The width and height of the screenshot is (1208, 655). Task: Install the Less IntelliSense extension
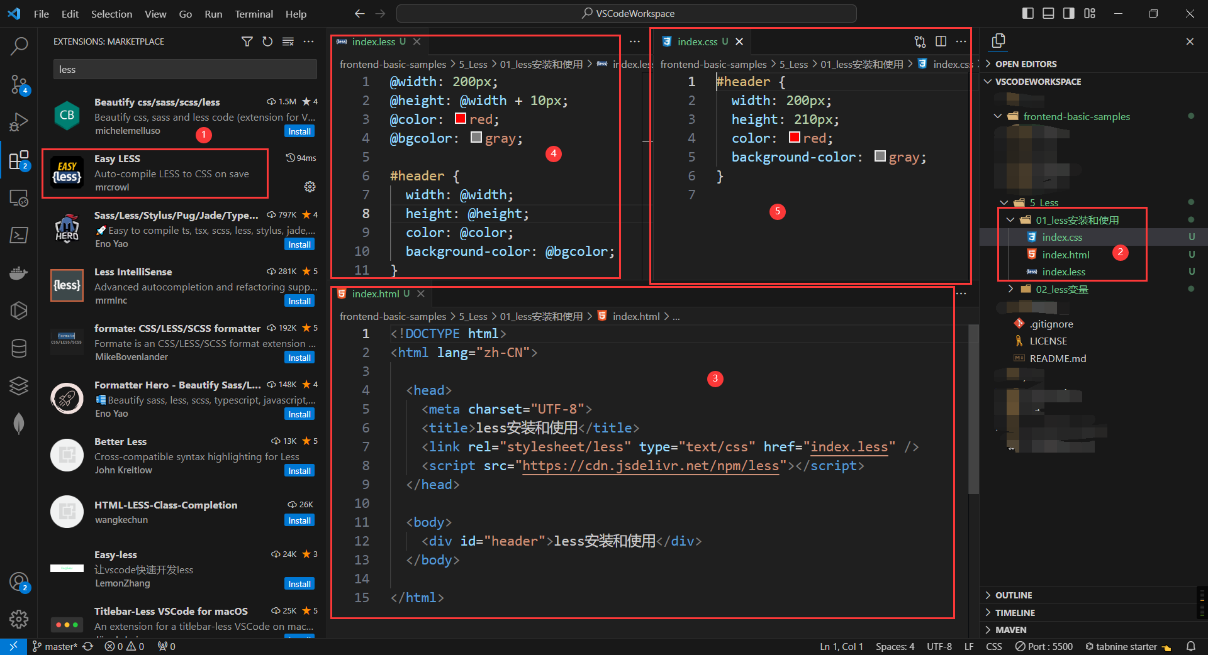299,301
